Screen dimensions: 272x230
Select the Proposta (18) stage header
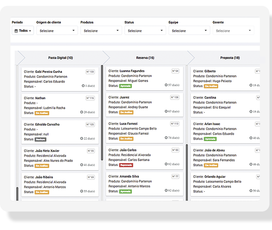pos(230,58)
